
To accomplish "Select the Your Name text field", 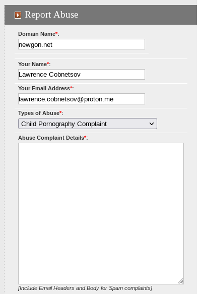I will click(x=82, y=75).
